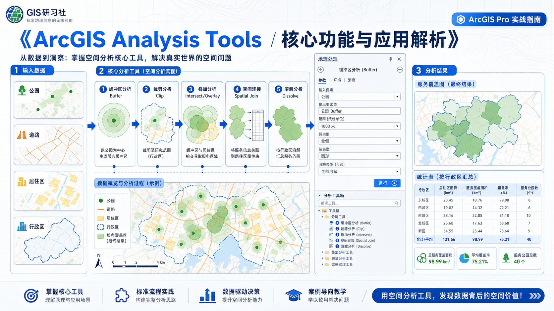Select step 2 裁剪分析 Clip workflow card

coord(157,124)
